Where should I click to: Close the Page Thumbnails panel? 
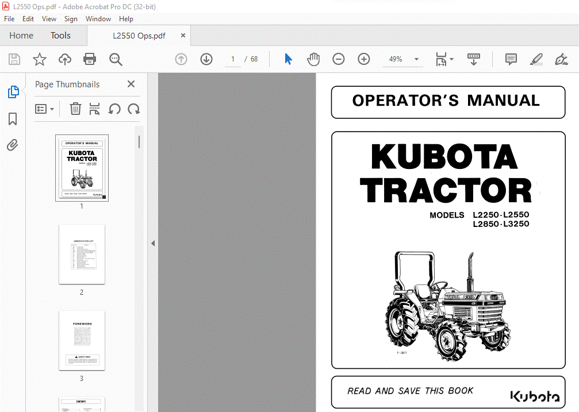(131, 84)
